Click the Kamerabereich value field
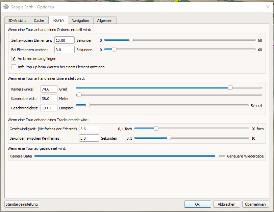Screen dimensions: 274x212 (49, 98)
